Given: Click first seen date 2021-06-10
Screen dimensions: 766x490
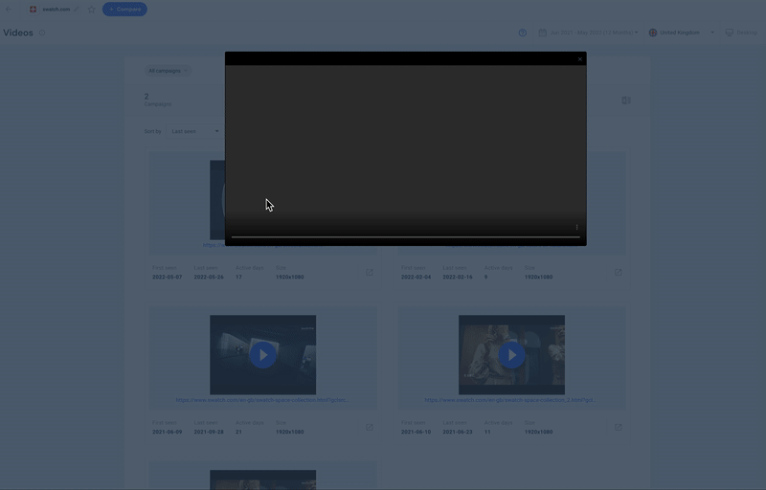Looking at the screenshot, I should pyautogui.click(x=416, y=432).
